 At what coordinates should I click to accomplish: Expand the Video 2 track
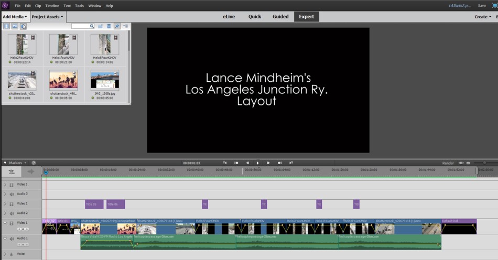(5, 204)
